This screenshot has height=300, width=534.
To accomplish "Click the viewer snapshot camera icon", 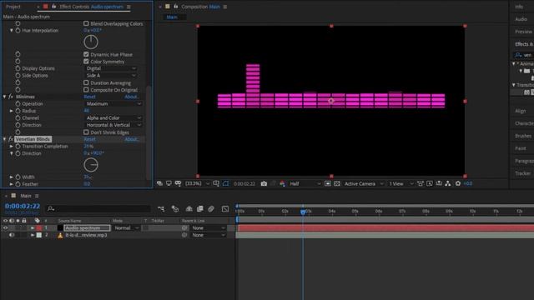I will coord(264,183).
